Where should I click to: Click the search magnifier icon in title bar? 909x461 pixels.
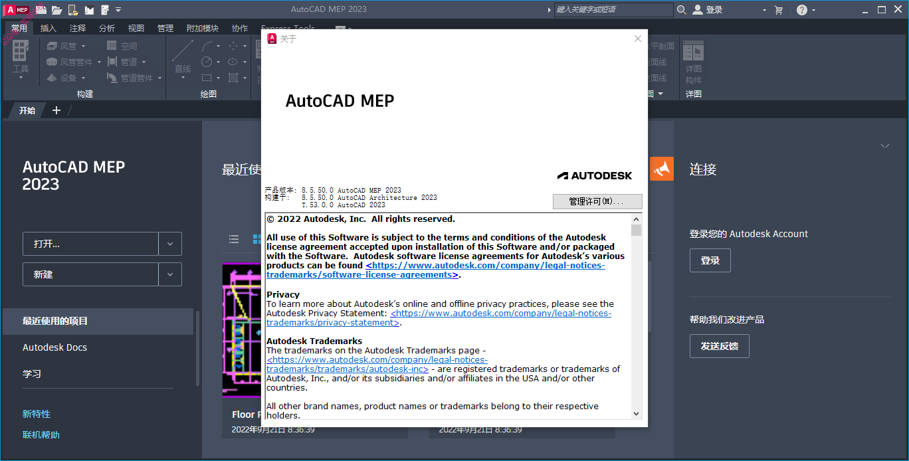682,9
